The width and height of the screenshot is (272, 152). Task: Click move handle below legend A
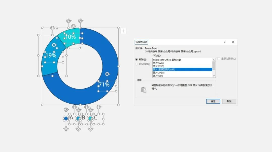click(66, 129)
